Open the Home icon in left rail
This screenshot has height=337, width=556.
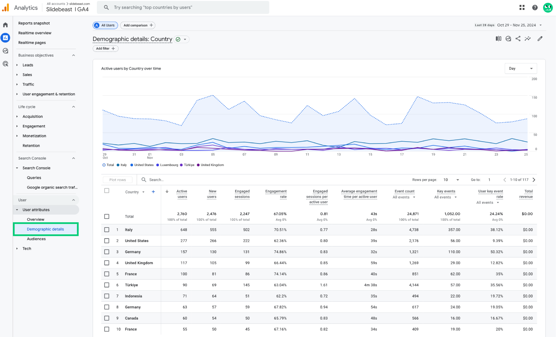pos(5,25)
